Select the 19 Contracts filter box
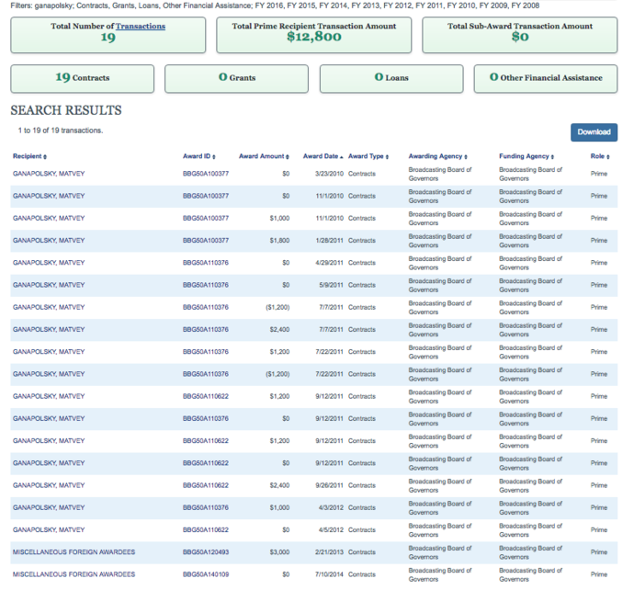Image resolution: width=634 pixels, height=590 pixels. pos(82,78)
